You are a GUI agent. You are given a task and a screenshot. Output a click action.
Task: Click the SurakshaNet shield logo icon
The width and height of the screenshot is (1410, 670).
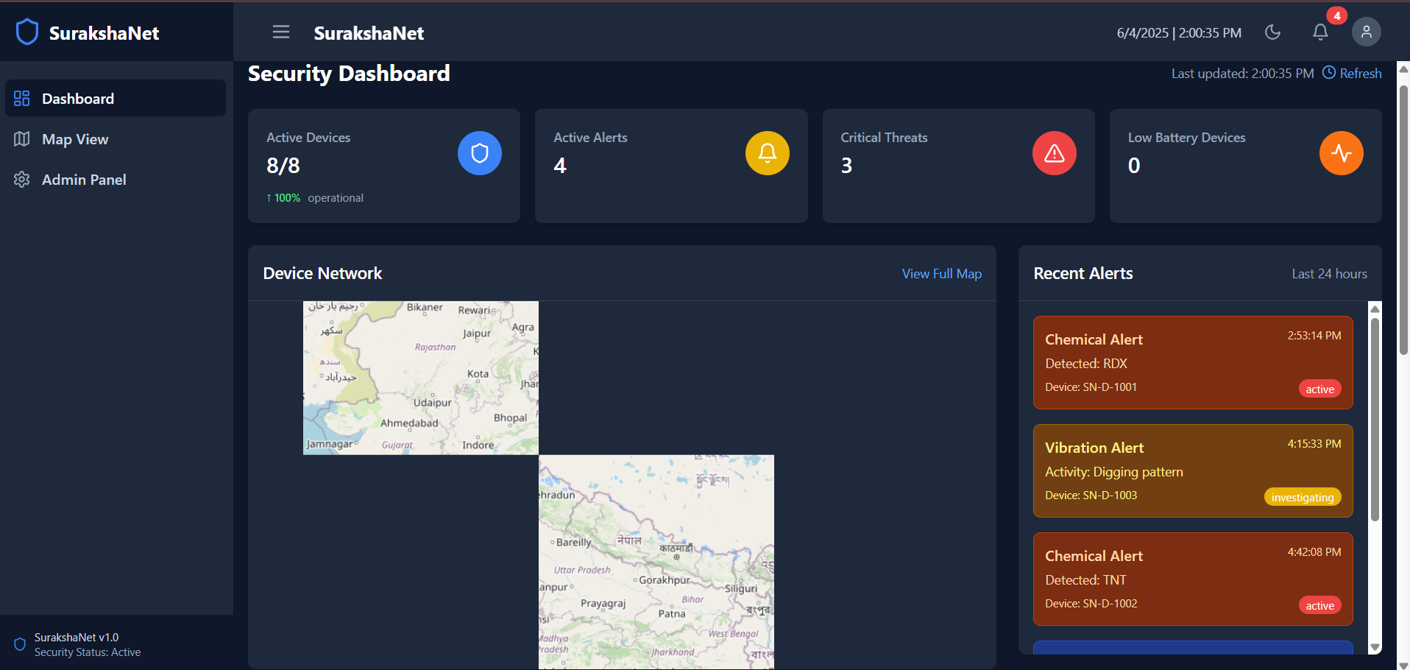click(x=27, y=32)
